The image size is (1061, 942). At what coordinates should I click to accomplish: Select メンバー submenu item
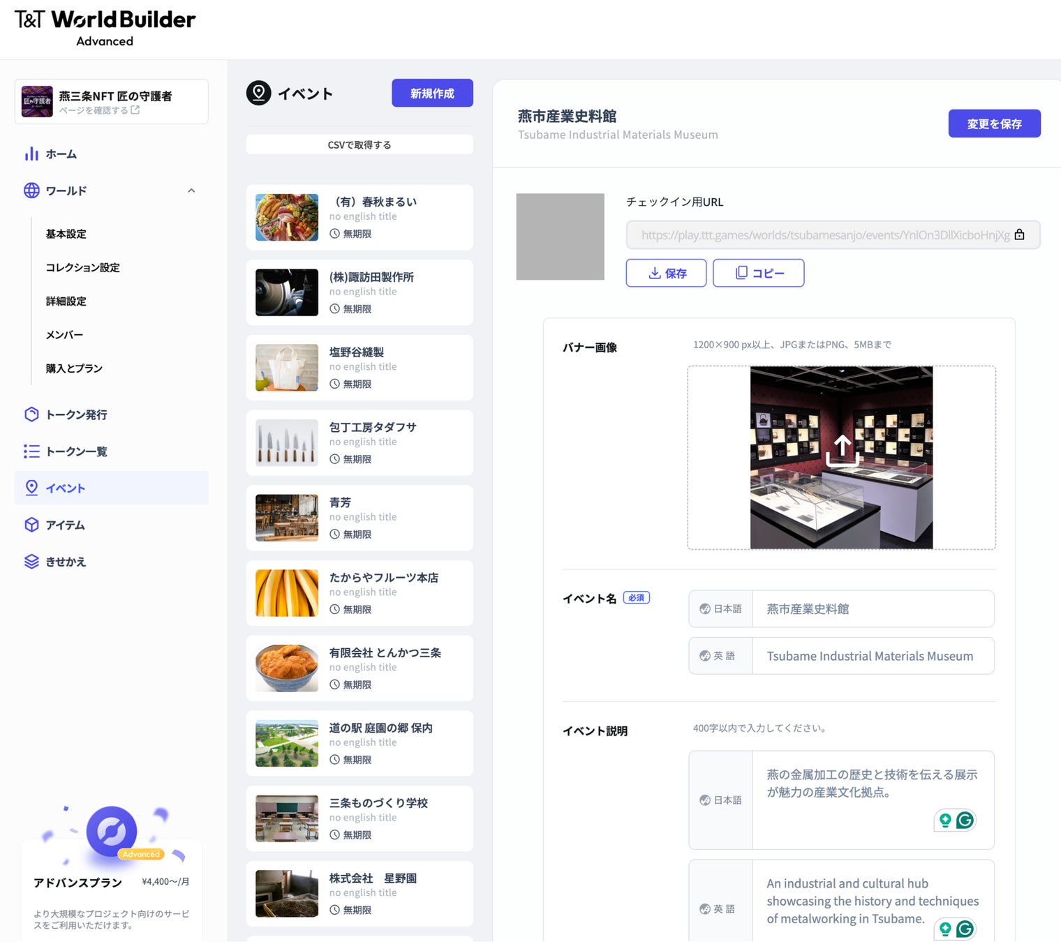[x=64, y=335]
